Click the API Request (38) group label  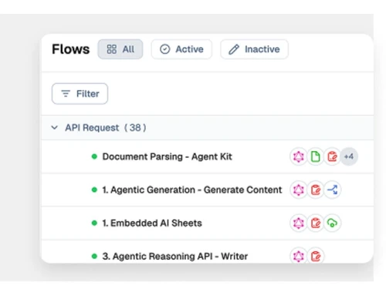click(106, 128)
